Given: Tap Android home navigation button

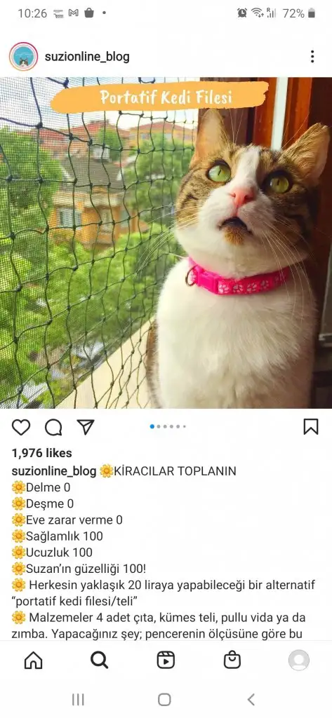Looking at the screenshot, I should [164, 699].
